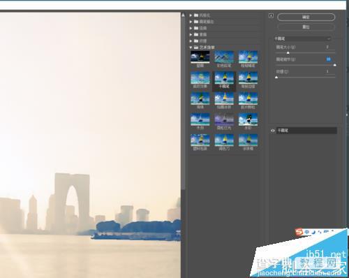This screenshot has height=278, width=349.
Task: Click the button beneath 确定
Action: coord(306,27)
